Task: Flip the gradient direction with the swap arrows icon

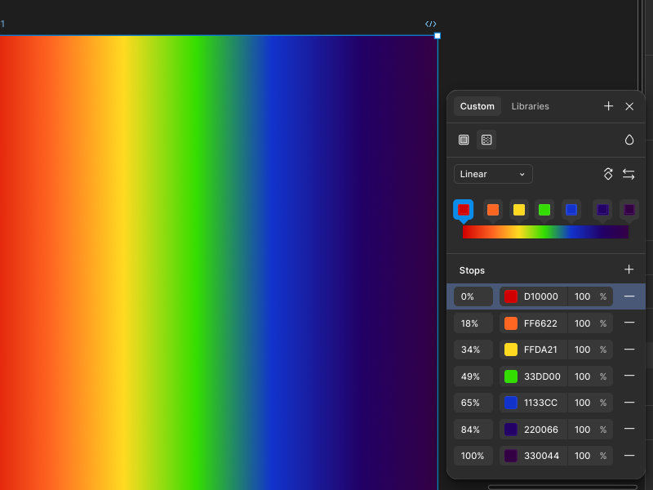Action: point(629,174)
